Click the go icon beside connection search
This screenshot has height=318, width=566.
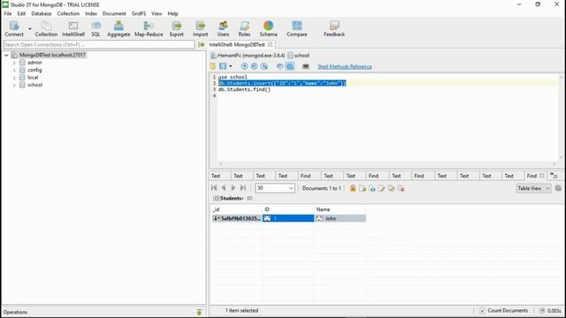tap(202, 45)
